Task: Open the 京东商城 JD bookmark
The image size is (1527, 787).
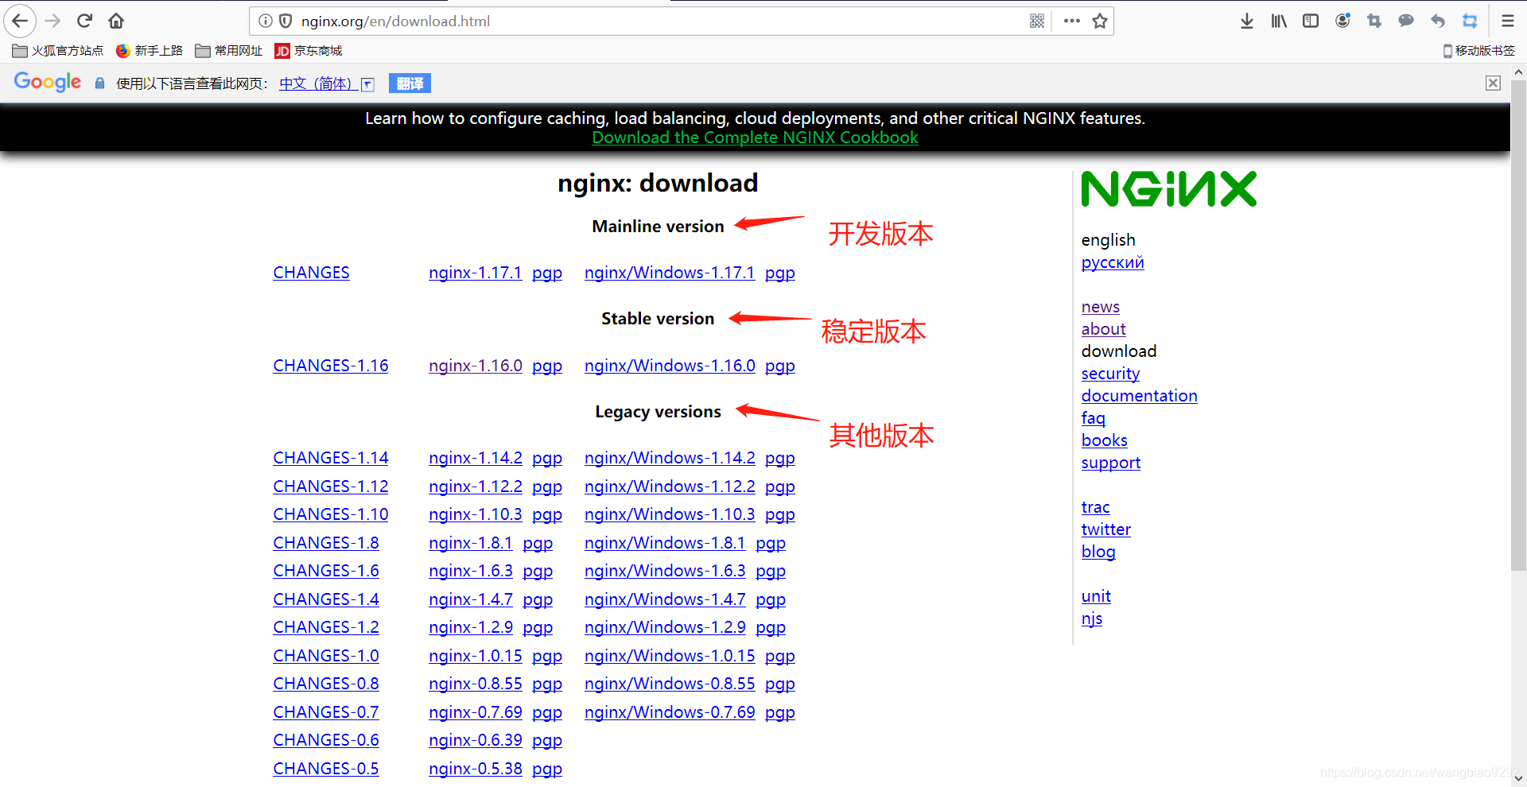Action: pyautogui.click(x=309, y=51)
